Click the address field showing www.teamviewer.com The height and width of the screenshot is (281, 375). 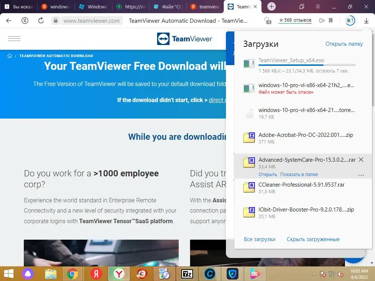pyautogui.click(x=92, y=21)
